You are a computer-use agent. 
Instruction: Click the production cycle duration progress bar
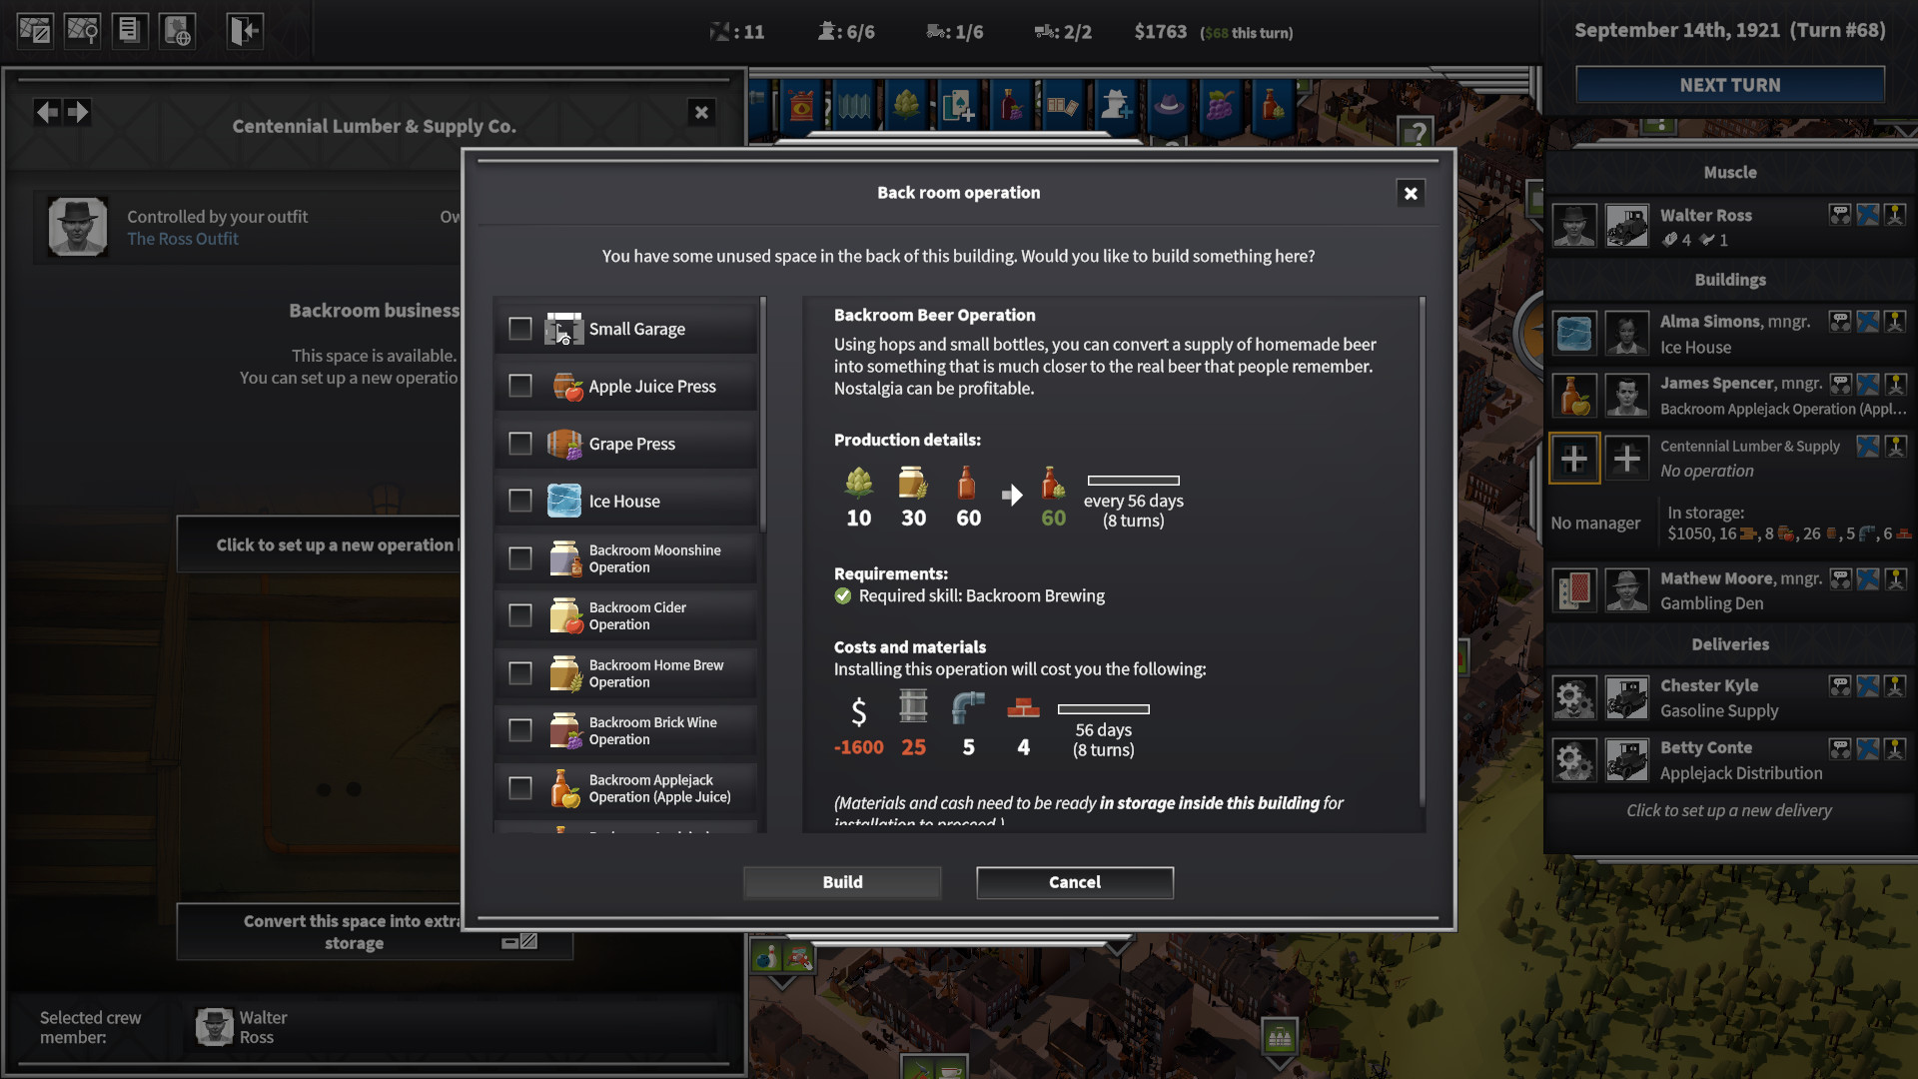coord(1132,481)
